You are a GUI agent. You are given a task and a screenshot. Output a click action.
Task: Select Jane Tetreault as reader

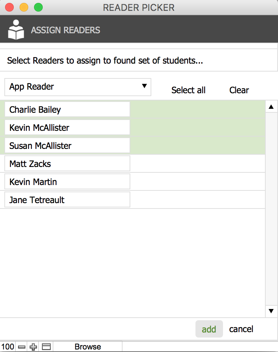67,200
